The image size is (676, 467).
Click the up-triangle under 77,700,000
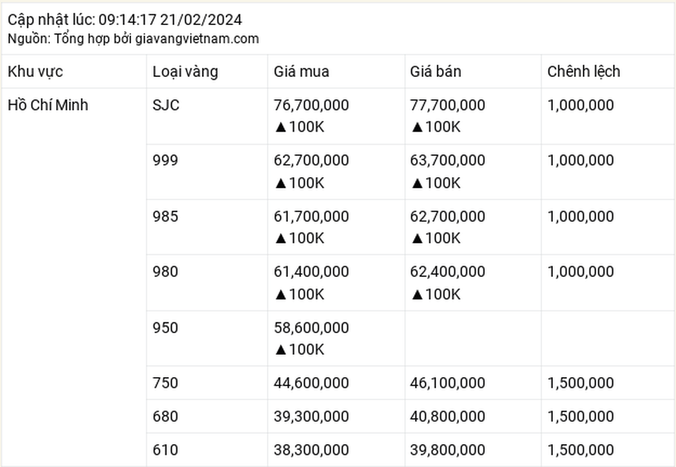point(417,127)
